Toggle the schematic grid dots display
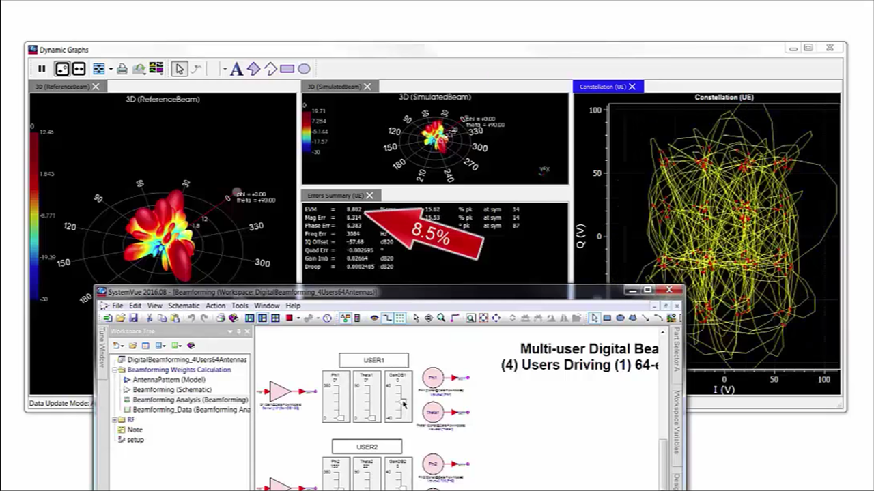The height and width of the screenshot is (491, 874). point(399,318)
